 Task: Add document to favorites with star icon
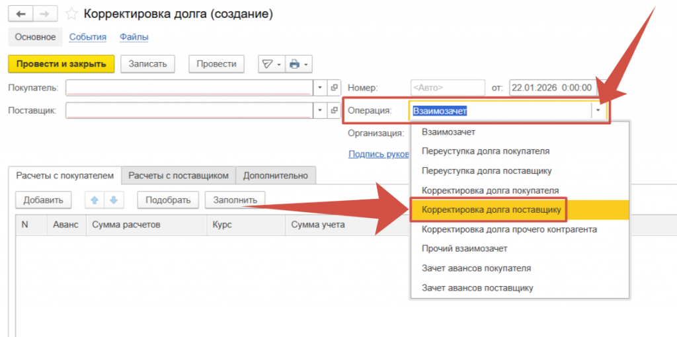pyautogui.click(x=71, y=14)
